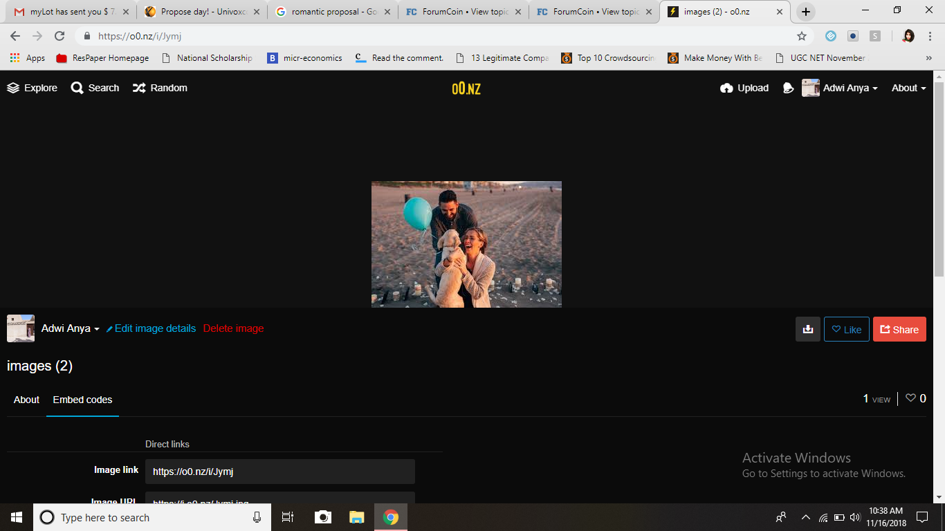Open the Windows Start menu

[17, 517]
